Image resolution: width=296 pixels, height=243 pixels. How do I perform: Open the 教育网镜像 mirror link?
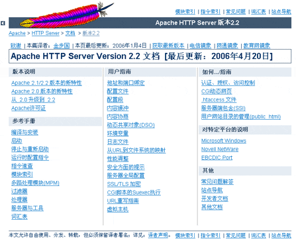(x=256, y=46)
